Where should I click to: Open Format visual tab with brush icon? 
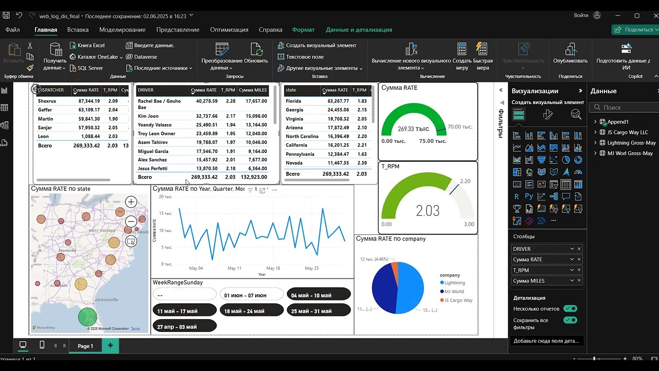pyautogui.click(x=548, y=115)
